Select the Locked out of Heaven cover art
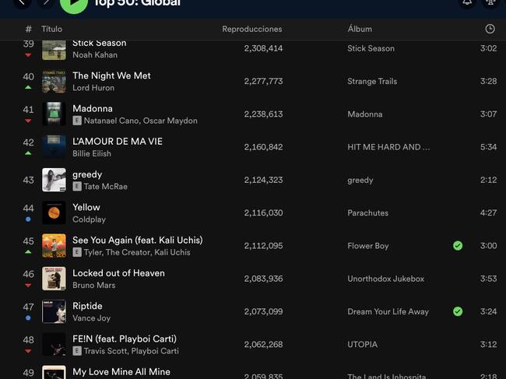Image resolution: width=506 pixels, height=379 pixels. (x=54, y=279)
